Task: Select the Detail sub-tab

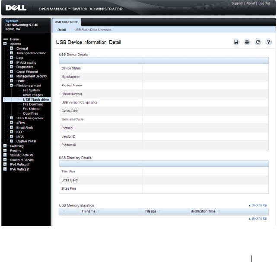Action: (62, 30)
